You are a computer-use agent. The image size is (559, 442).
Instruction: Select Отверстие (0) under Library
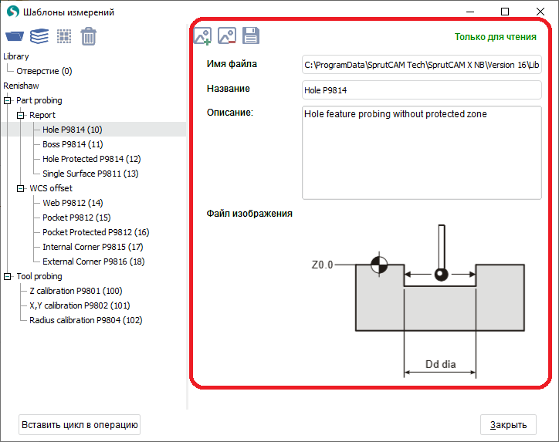pyautogui.click(x=44, y=71)
